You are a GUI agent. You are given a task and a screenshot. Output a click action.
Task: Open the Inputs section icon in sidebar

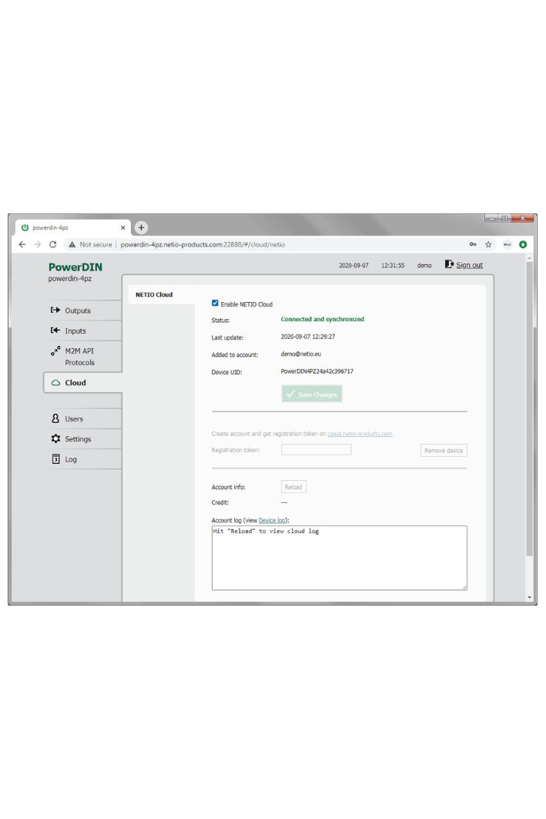(55, 331)
